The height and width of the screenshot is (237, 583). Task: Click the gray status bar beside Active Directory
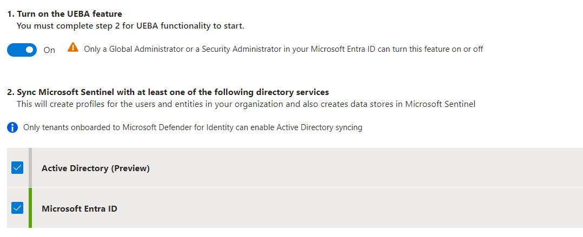(30, 168)
